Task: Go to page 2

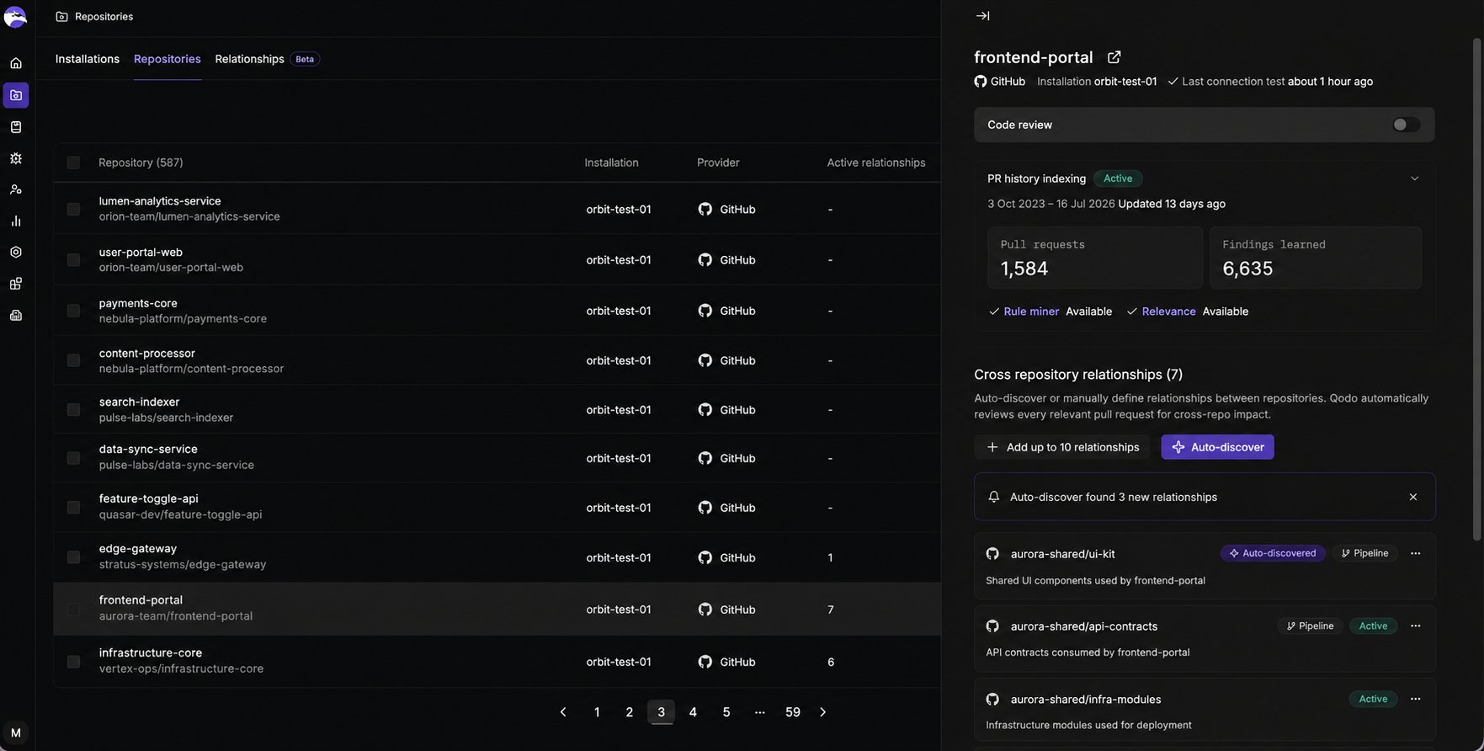Action: coord(629,712)
